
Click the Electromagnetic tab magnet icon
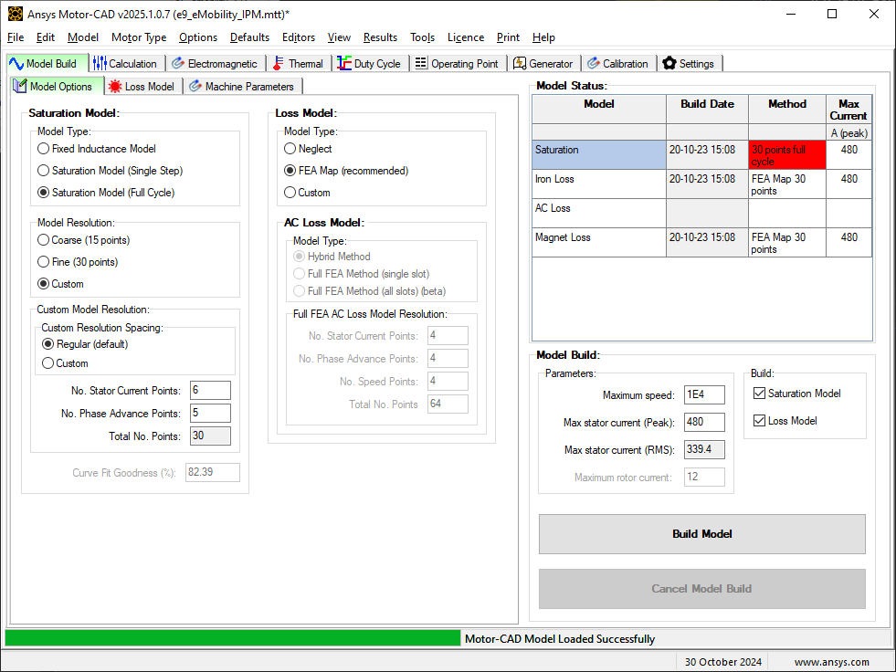point(178,63)
